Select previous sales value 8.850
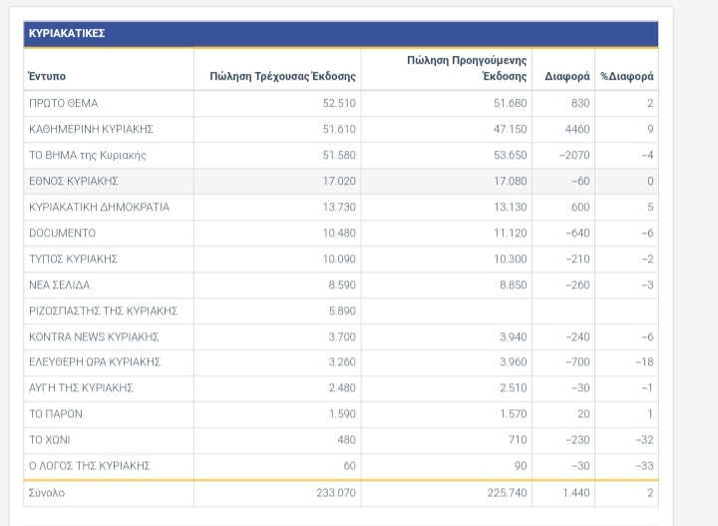 pos(514,285)
